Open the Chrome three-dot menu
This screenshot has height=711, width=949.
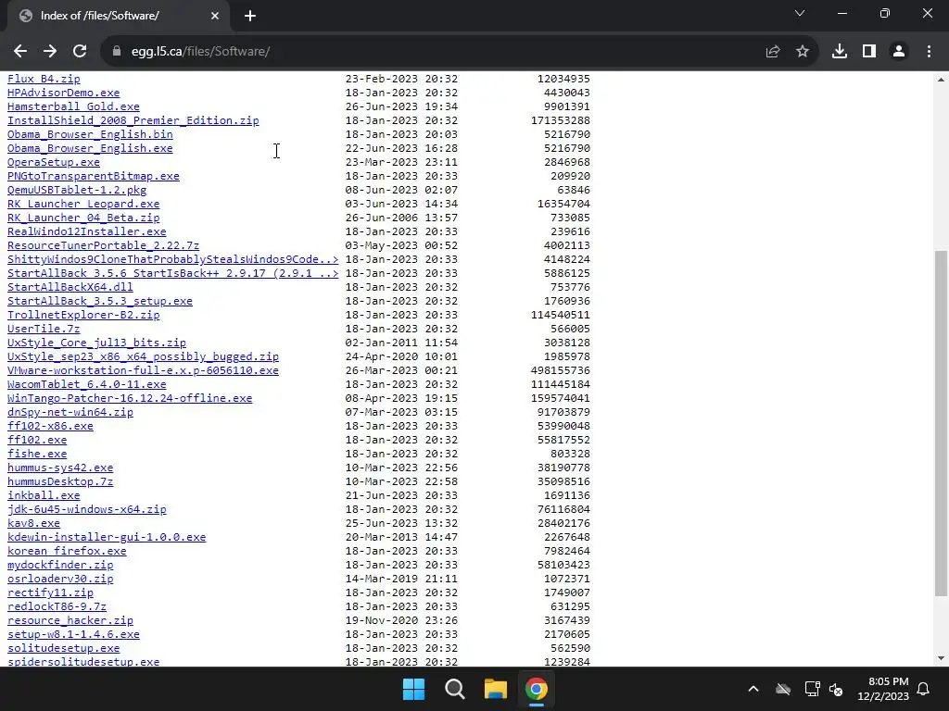click(929, 52)
